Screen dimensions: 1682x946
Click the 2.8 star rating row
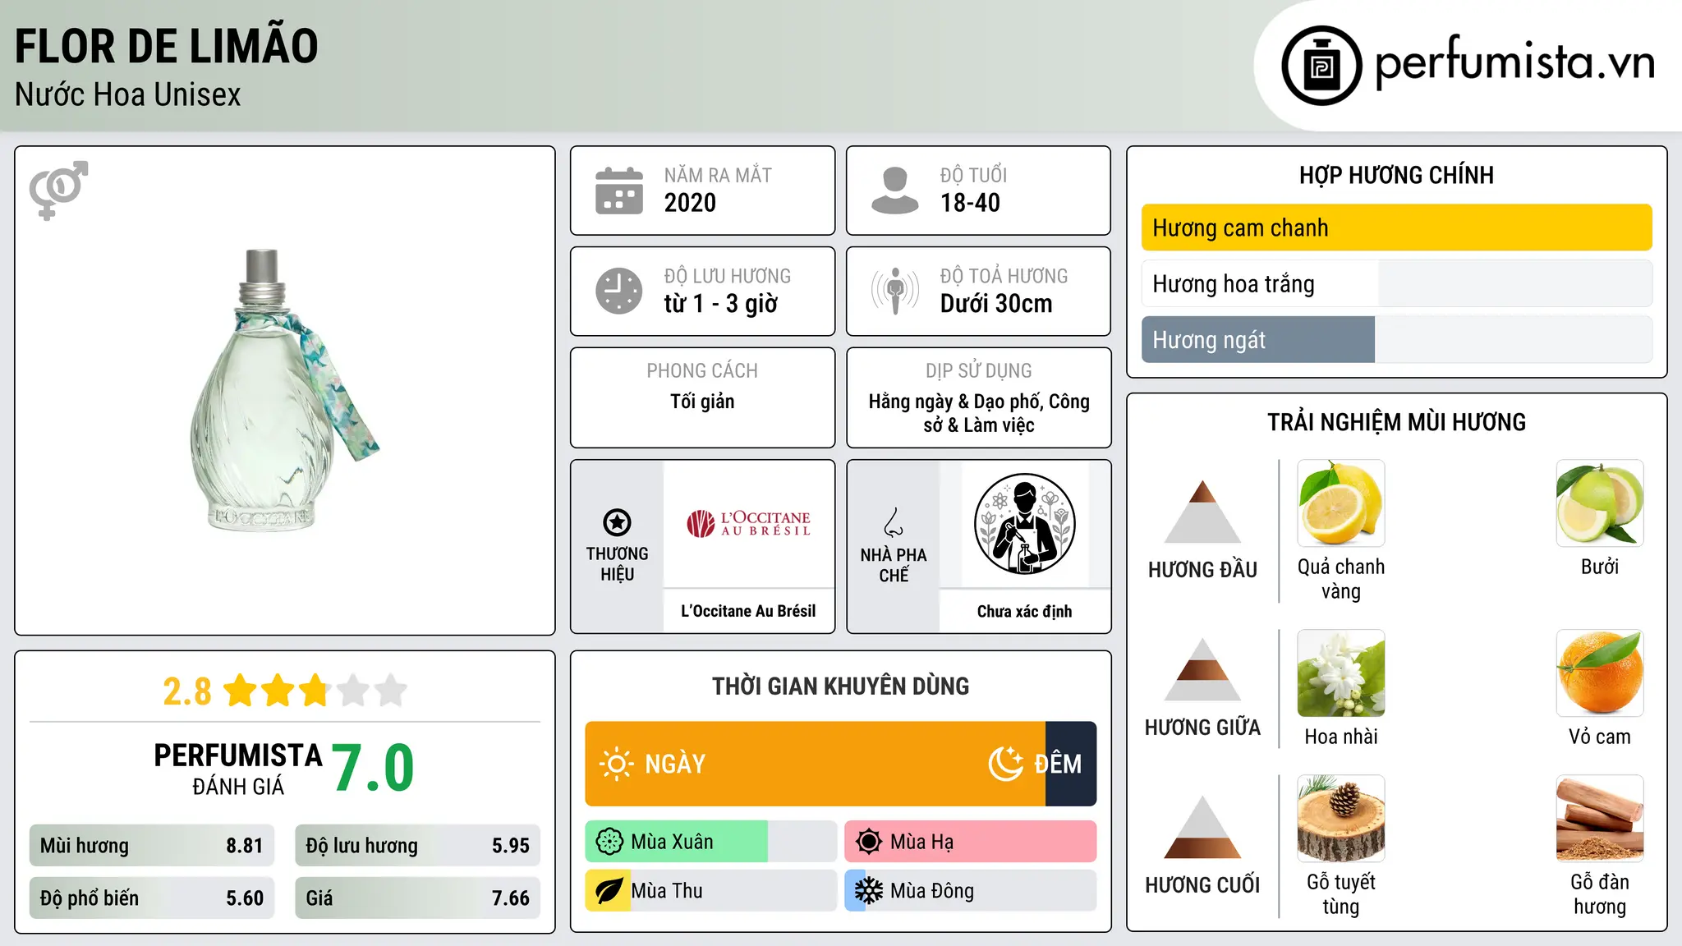click(x=285, y=691)
